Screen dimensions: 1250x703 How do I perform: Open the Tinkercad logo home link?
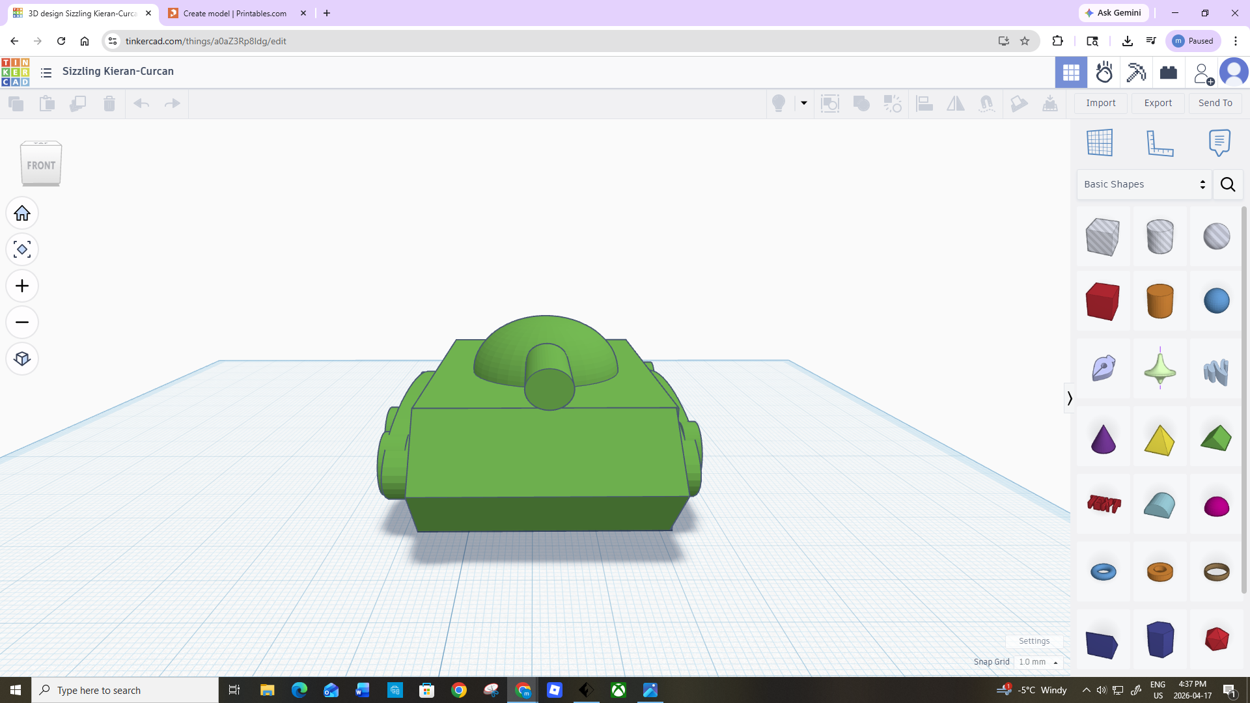pyautogui.click(x=16, y=72)
